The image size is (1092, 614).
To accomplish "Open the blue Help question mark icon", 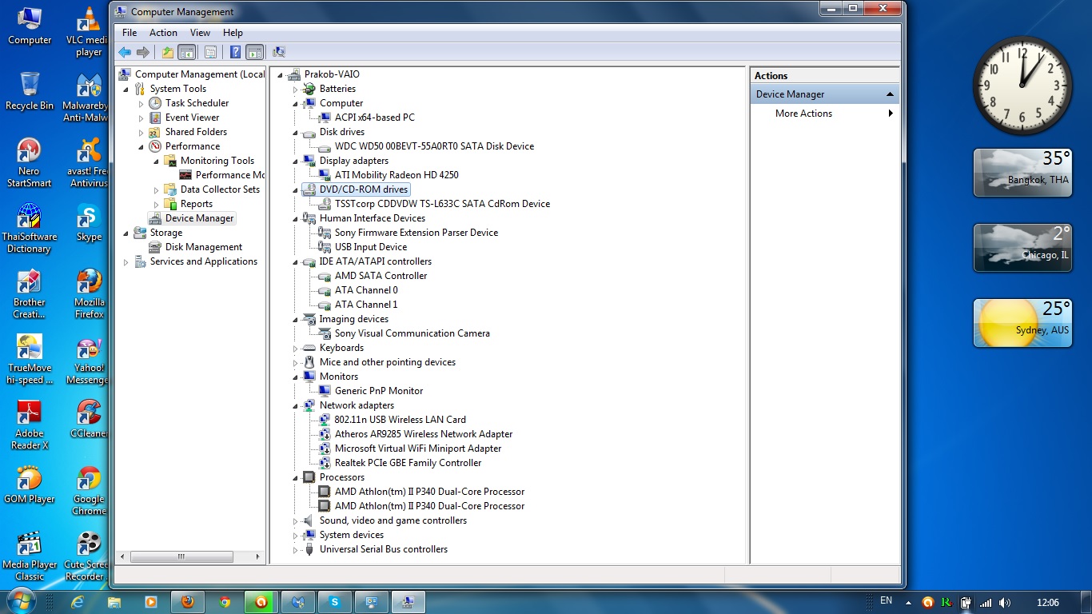I will tap(235, 53).
